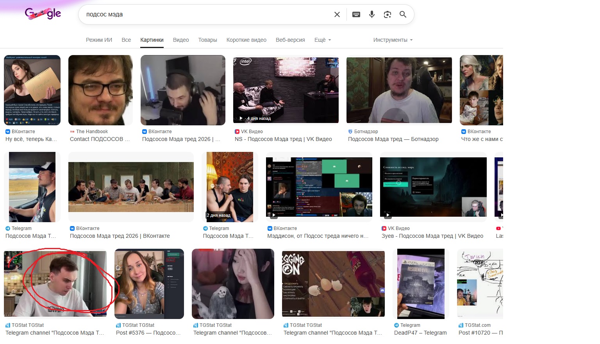Open the '2 дня назад' Telegram thumbnail
600x344 pixels.
click(x=230, y=187)
